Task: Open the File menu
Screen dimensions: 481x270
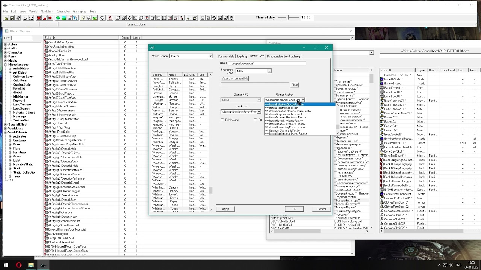Action: point(5,11)
